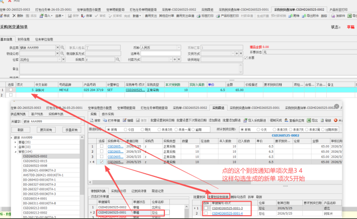Open link CGDHD260525-0001-4
This screenshot has height=219, width=357.
[x=227, y=213]
